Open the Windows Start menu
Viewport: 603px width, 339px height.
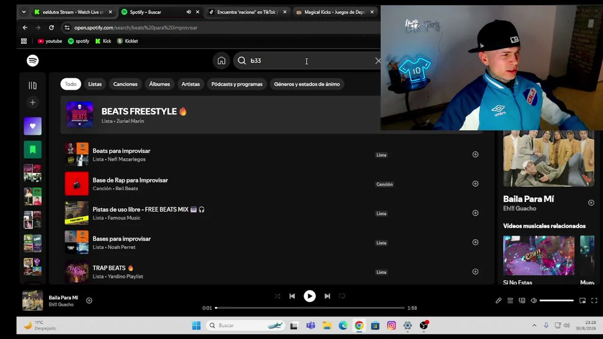tap(196, 325)
